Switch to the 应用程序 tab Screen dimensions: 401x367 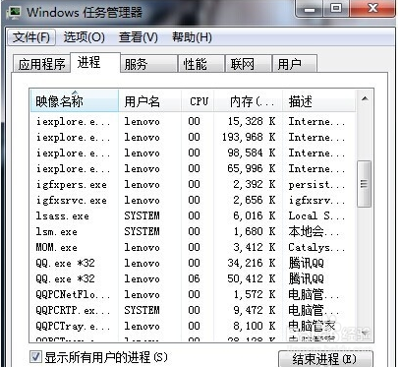point(41,64)
